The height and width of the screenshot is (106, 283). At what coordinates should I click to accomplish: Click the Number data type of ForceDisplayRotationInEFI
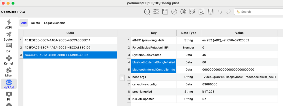tap(188, 48)
